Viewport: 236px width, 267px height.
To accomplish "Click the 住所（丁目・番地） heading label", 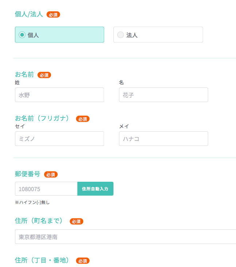I will [42, 260].
